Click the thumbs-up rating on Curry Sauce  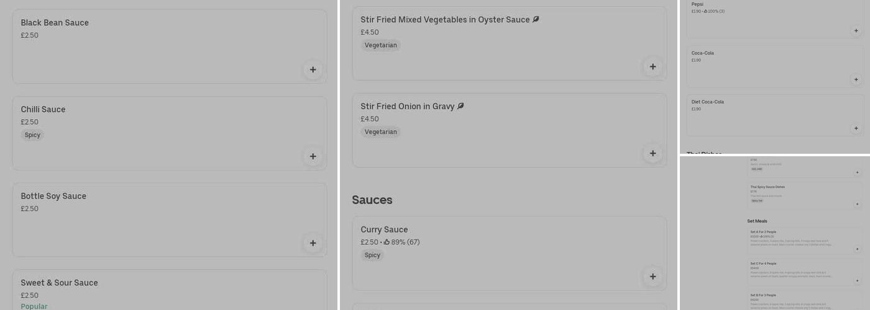pyautogui.click(x=387, y=242)
